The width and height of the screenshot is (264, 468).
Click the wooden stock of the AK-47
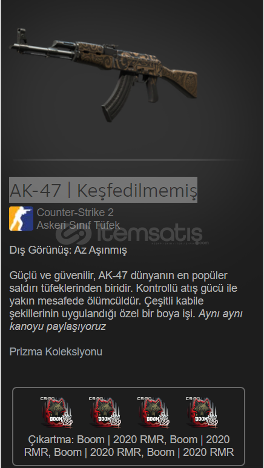[180, 81]
